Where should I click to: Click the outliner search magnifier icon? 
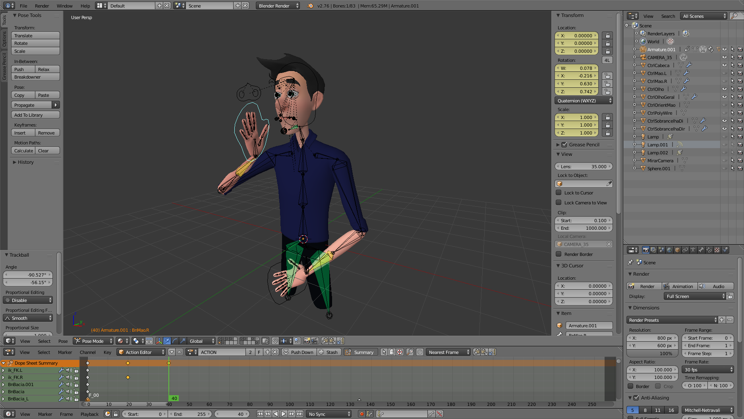735,16
